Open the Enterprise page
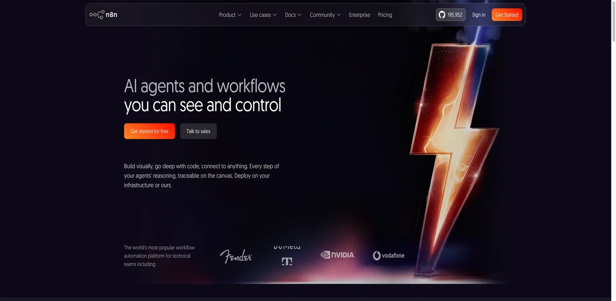This screenshot has width=616, height=301. click(x=359, y=15)
